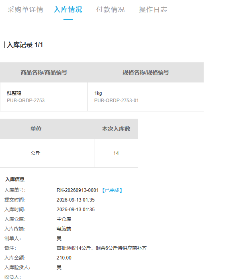The height and width of the screenshot is (280, 237).
Task: Select the 入库情况 tab
Action: pyautogui.click(x=68, y=10)
